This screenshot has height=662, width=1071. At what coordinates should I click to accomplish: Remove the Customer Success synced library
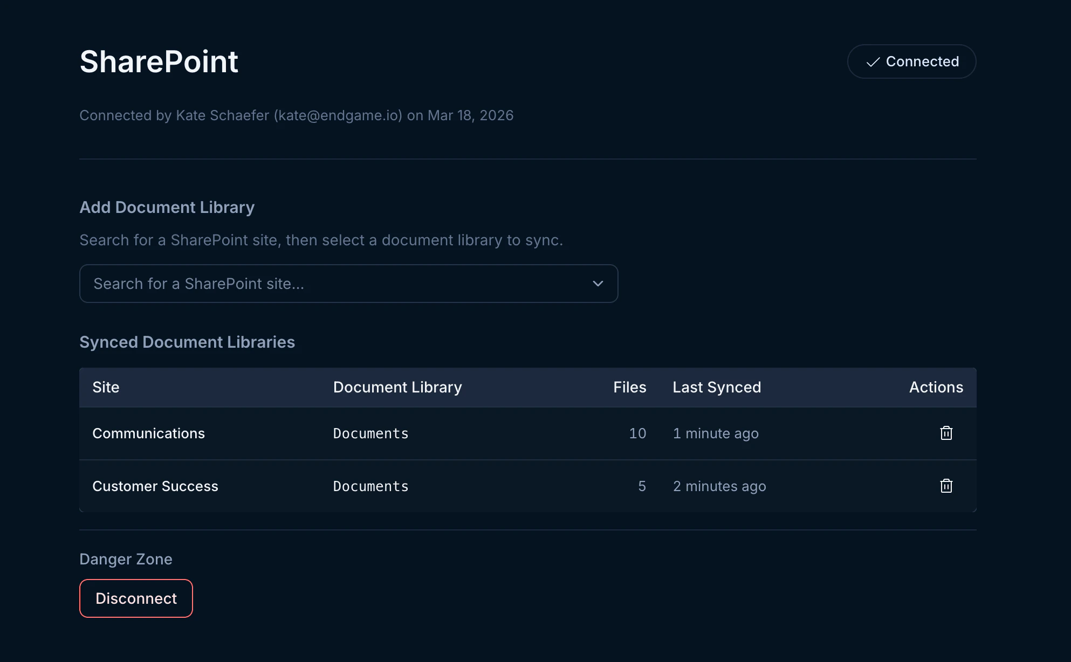click(946, 486)
